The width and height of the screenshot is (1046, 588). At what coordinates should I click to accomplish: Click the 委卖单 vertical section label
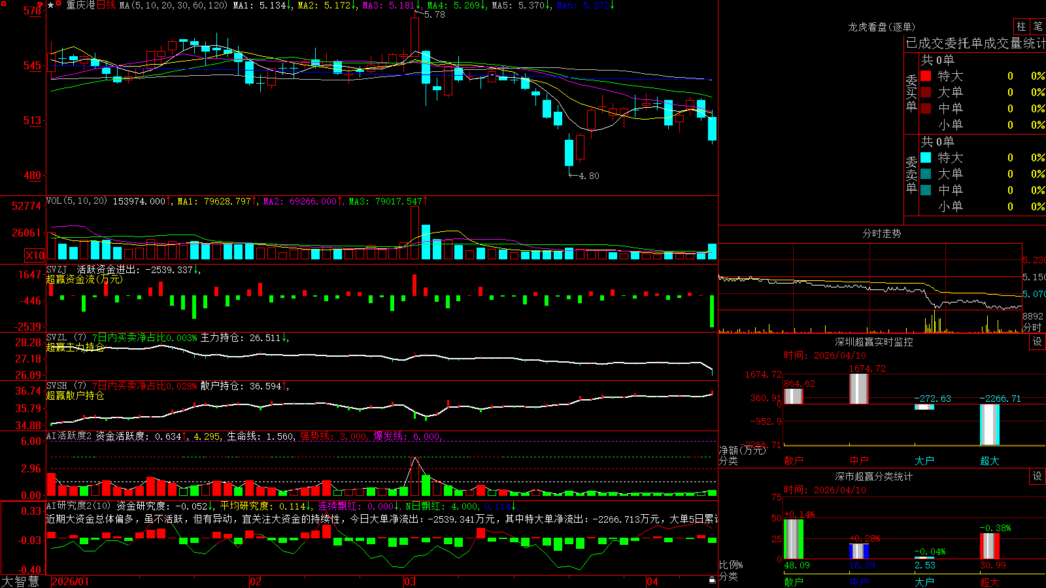click(x=911, y=174)
